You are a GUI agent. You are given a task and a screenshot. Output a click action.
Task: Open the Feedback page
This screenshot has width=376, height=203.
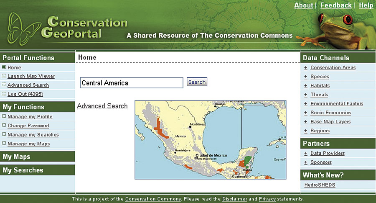(336, 5)
